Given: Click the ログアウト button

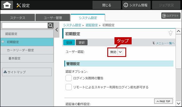Looking at the screenshot, I should point(171,16).
